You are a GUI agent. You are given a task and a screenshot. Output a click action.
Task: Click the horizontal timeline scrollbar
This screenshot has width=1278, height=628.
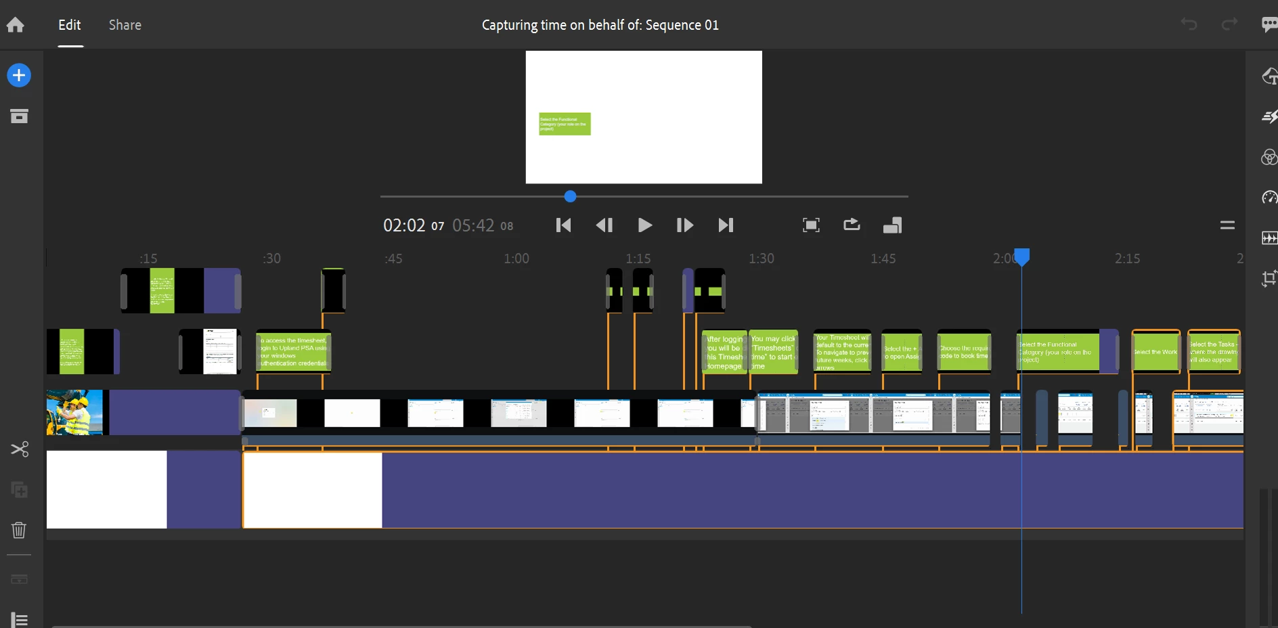[x=401, y=626]
